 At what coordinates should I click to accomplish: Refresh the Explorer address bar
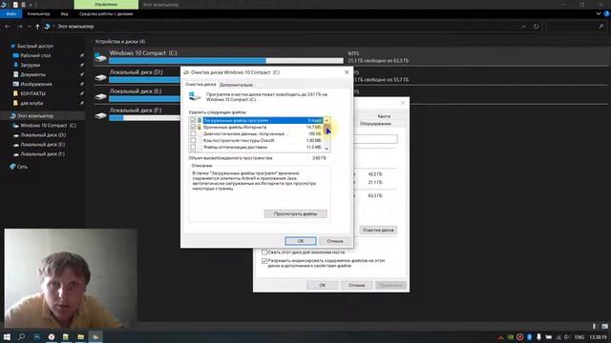(x=537, y=27)
